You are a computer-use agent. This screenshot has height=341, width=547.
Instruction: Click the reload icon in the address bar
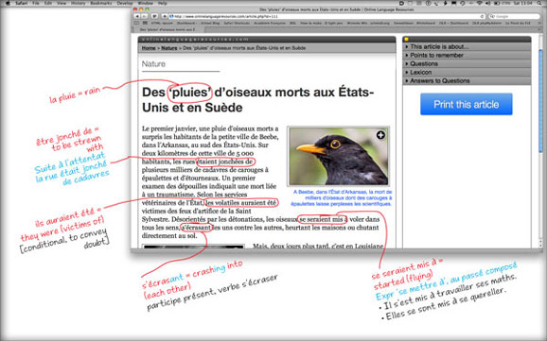point(482,16)
